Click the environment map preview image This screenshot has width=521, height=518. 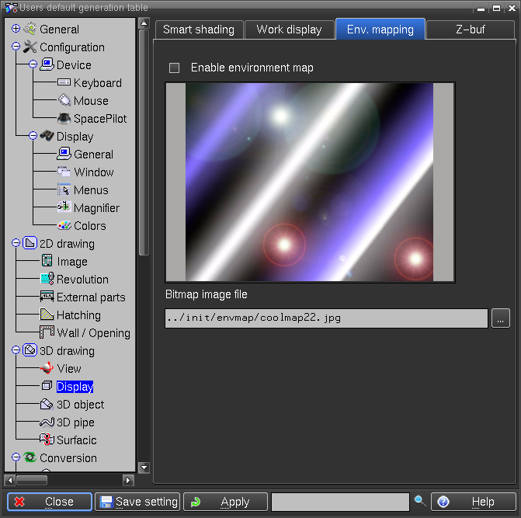[x=310, y=182]
